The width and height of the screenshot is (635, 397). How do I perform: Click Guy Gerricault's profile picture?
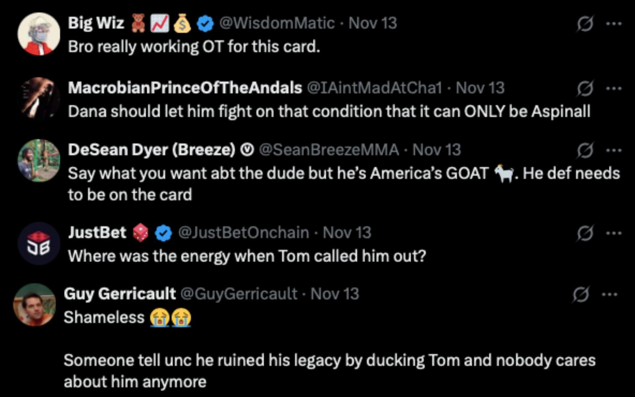coord(34,305)
